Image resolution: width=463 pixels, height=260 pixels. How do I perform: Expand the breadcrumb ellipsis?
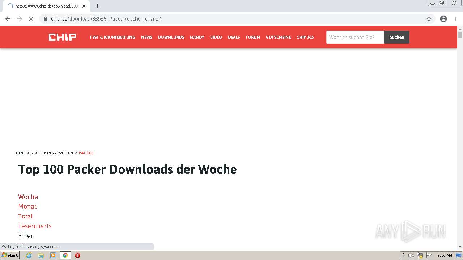(x=32, y=153)
